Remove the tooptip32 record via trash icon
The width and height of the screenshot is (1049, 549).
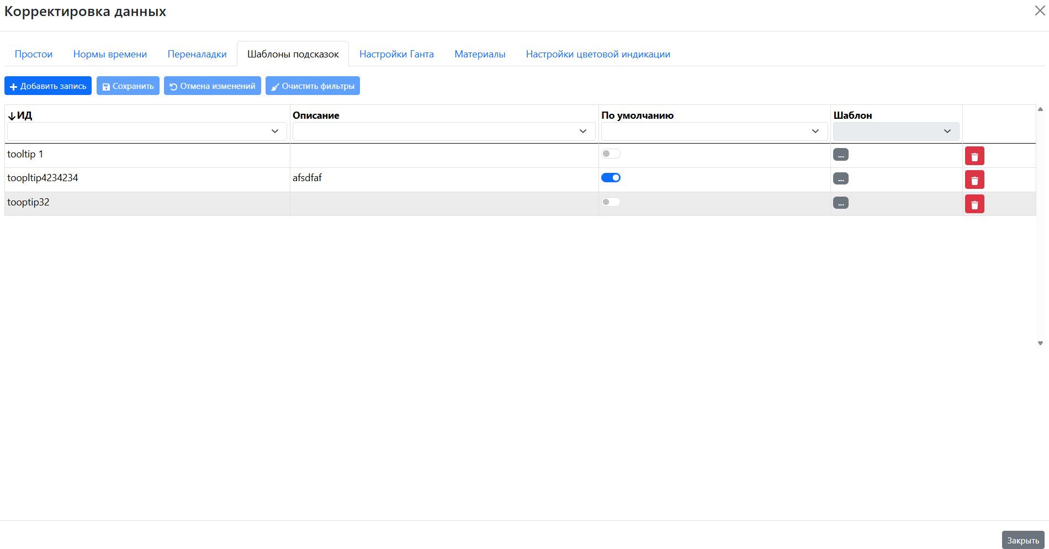974,204
